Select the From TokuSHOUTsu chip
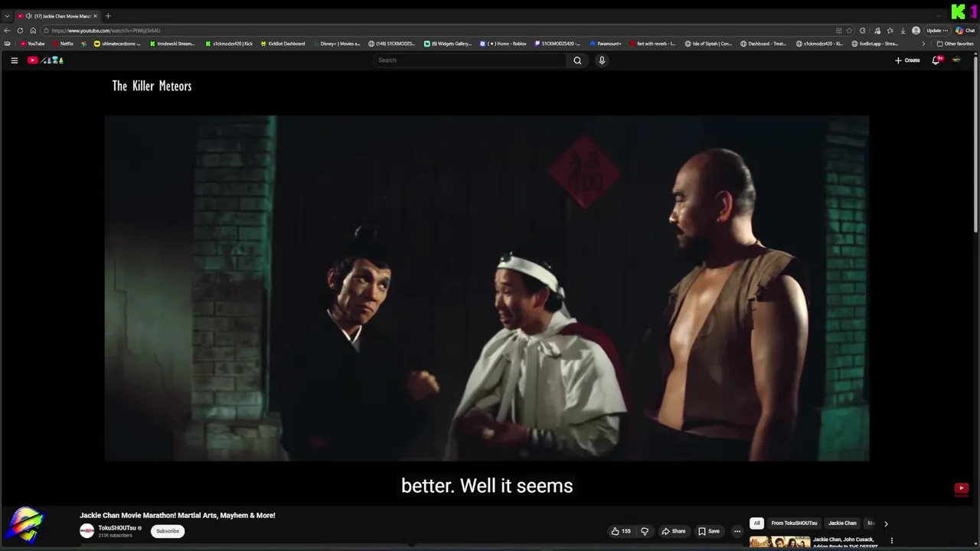The width and height of the screenshot is (980, 551). pyautogui.click(x=794, y=523)
